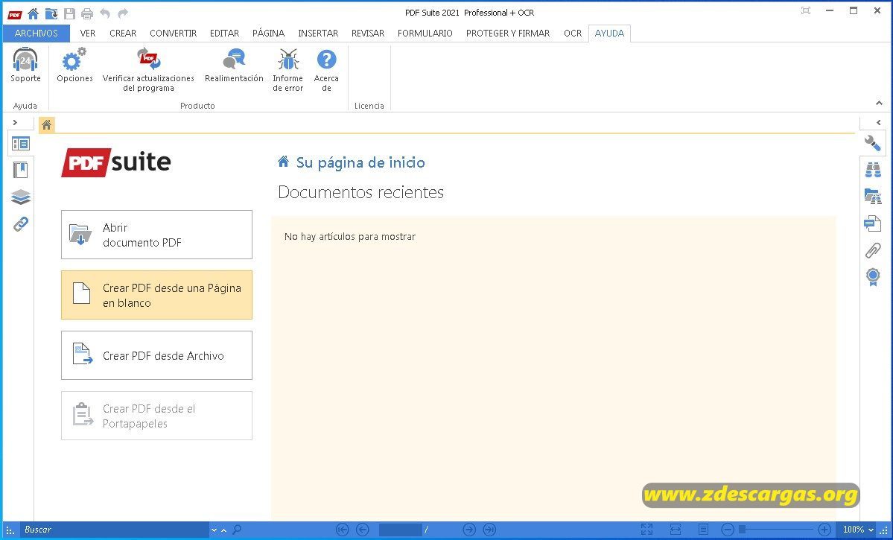Viewport: 893px width, 540px height.
Task: Collapse the right panel with the chevron
Action: pyautogui.click(x=878, y=122)
